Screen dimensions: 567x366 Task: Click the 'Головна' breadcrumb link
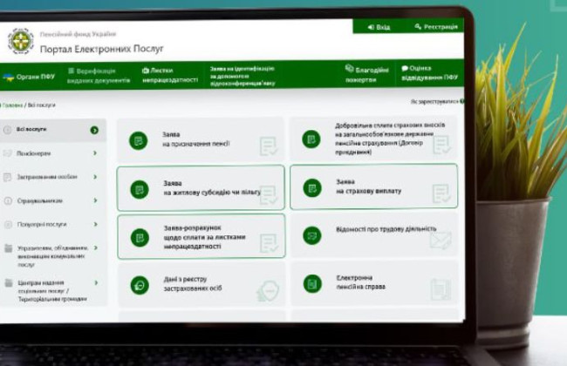click(x=12, y=105)
